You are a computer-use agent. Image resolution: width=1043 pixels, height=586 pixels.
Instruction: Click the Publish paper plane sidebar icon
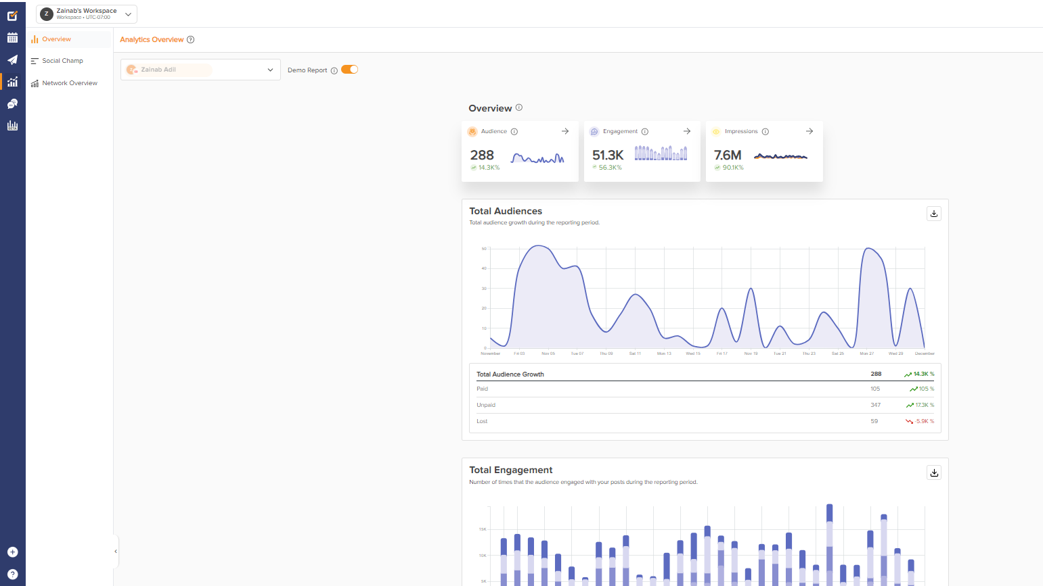(12, 59)
